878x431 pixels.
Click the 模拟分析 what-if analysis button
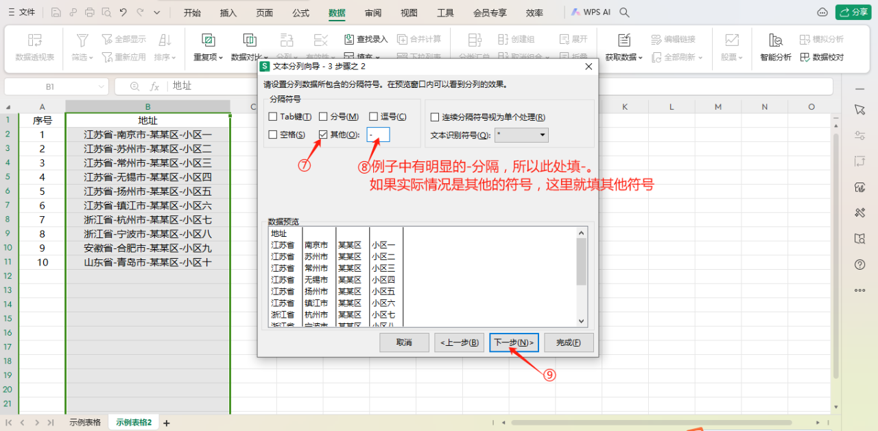[822, 39]
